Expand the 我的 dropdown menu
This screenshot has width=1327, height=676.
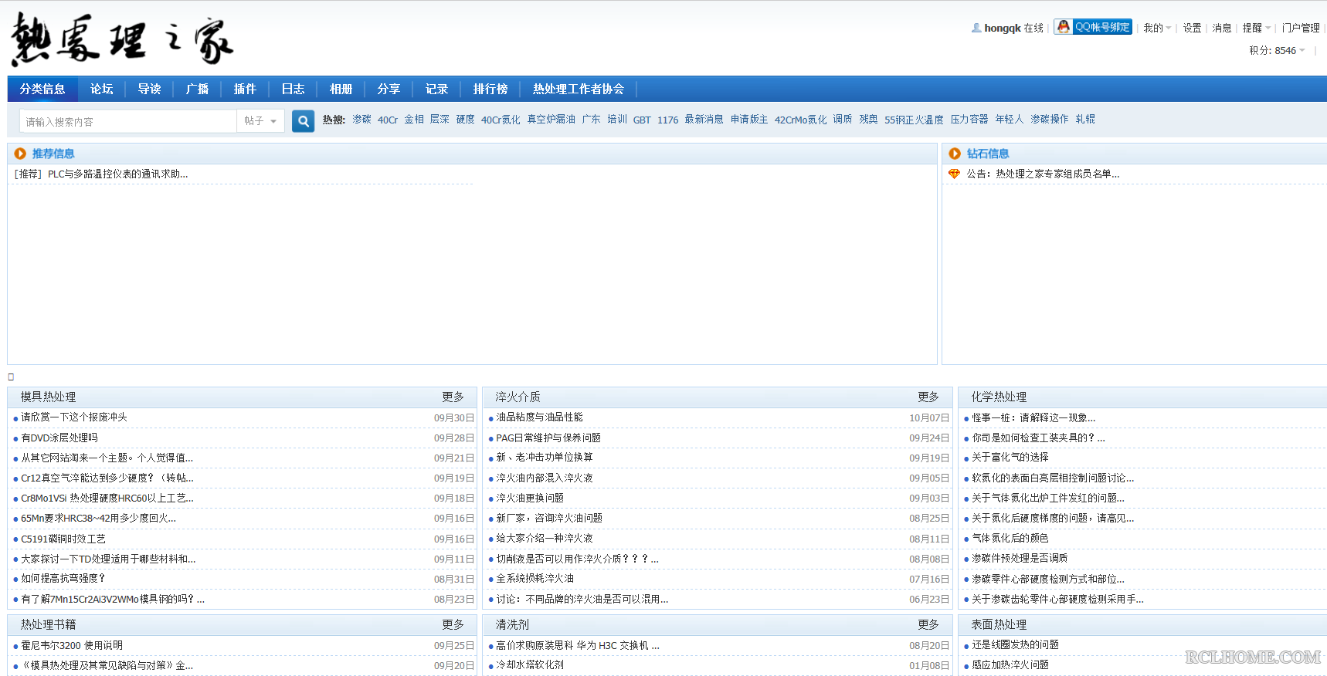(x=1157, y=28)
